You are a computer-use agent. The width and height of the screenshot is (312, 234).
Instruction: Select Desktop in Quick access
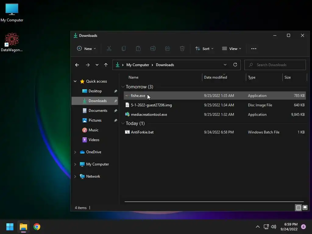tap(95, 91)
